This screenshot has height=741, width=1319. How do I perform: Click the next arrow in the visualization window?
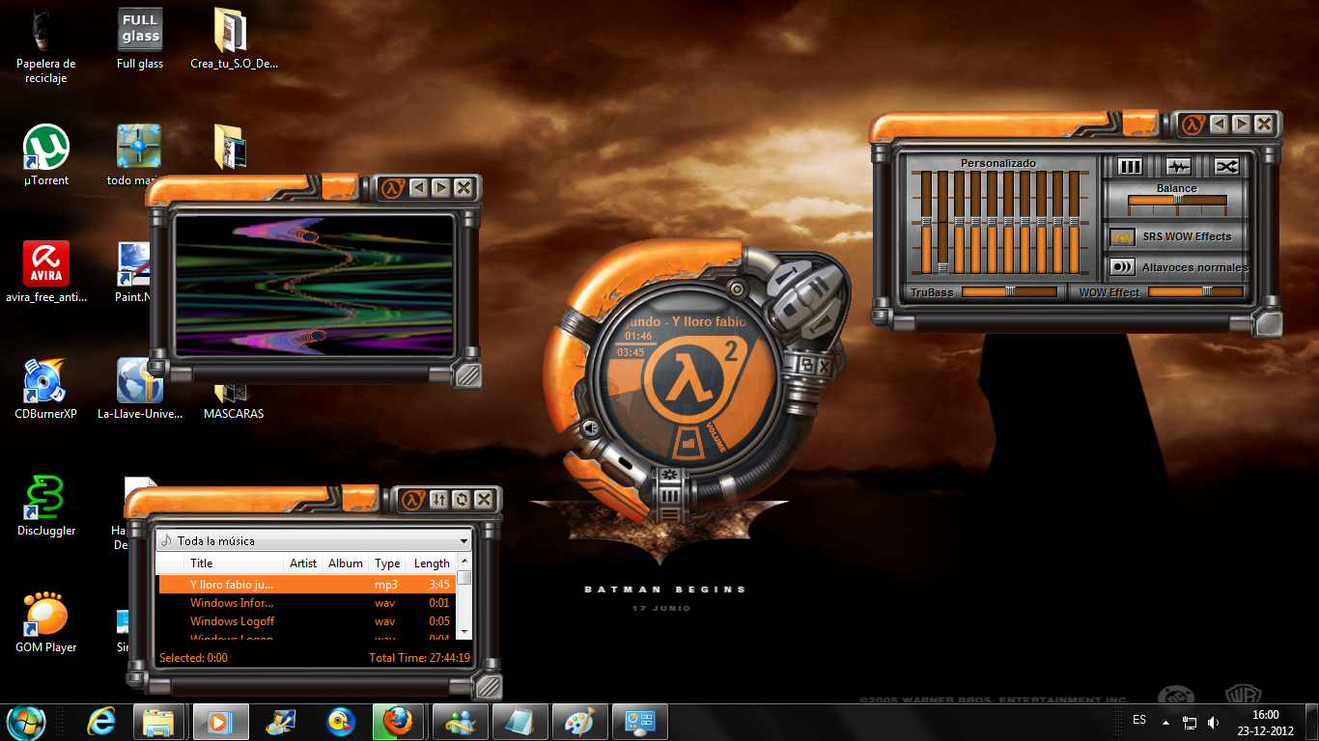440,187
